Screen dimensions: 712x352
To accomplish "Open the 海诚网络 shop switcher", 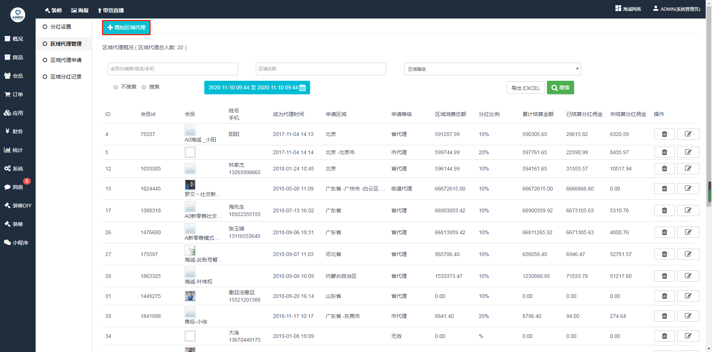I will 628,9.
